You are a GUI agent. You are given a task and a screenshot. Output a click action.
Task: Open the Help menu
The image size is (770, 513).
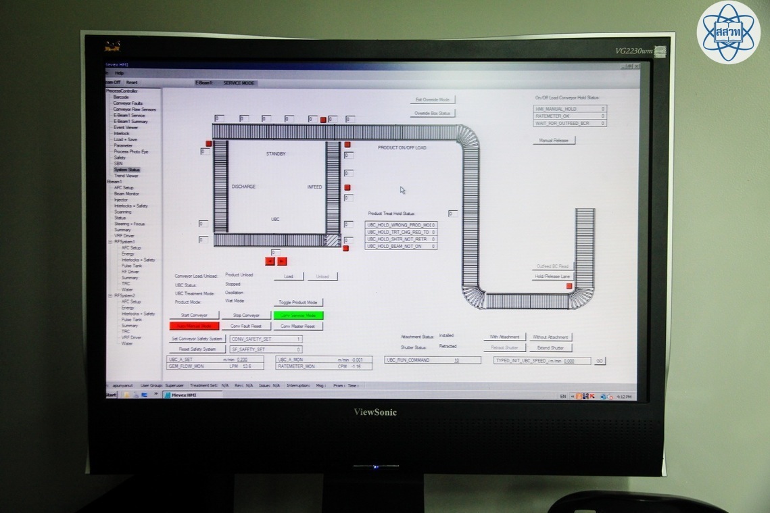point(120,73)
